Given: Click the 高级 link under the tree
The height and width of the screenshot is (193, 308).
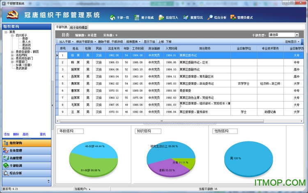Looking at the screenshot, I should [25, 134].
